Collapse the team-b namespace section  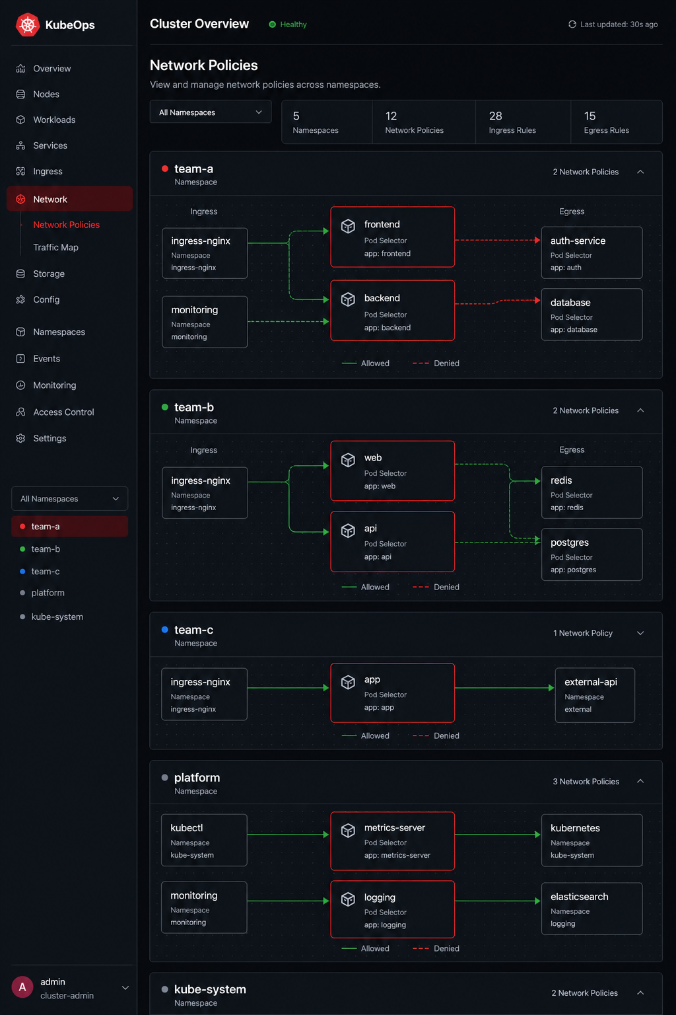(640, 410)
